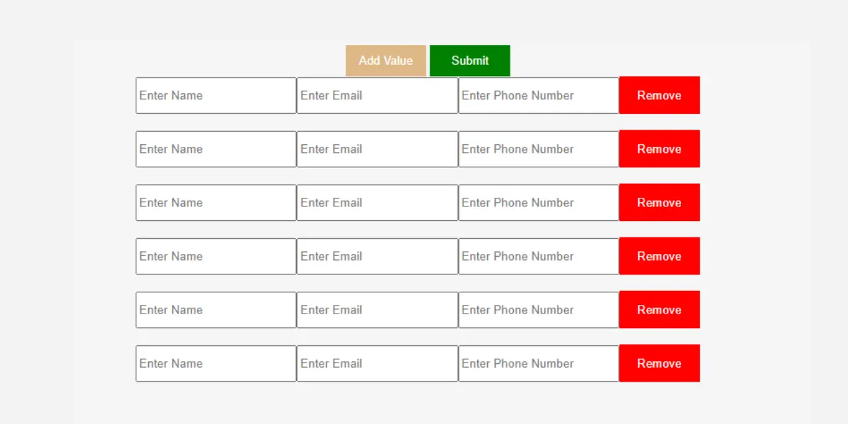
Task: Remove the fourth row of fields
Action: click(x=659, y=256)
